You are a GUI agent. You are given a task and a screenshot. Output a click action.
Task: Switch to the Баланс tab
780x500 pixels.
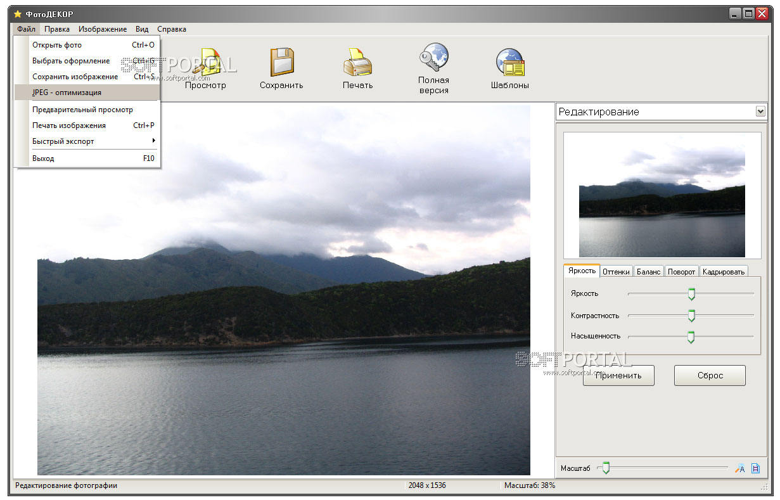[648, 271]
